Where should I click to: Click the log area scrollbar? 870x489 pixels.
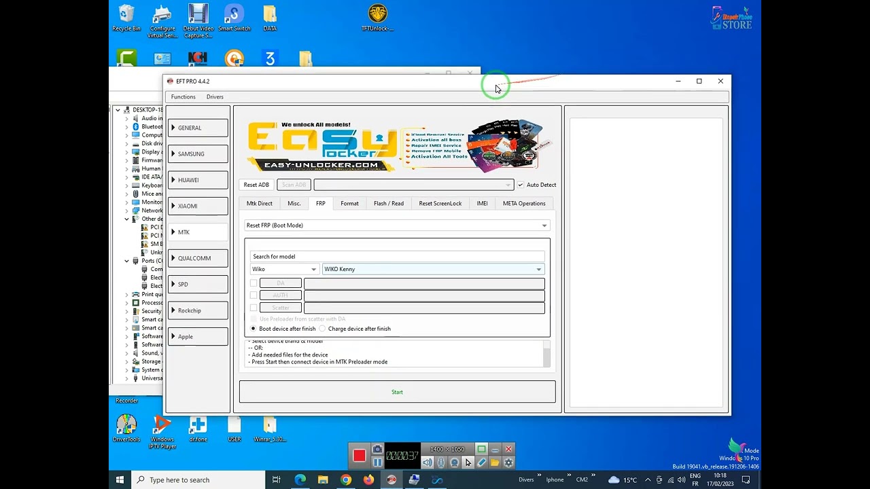coord(546,354)
